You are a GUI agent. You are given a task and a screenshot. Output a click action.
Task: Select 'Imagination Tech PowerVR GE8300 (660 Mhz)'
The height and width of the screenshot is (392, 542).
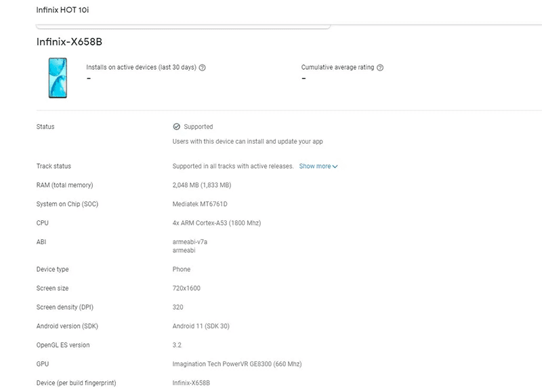point(237,364)
